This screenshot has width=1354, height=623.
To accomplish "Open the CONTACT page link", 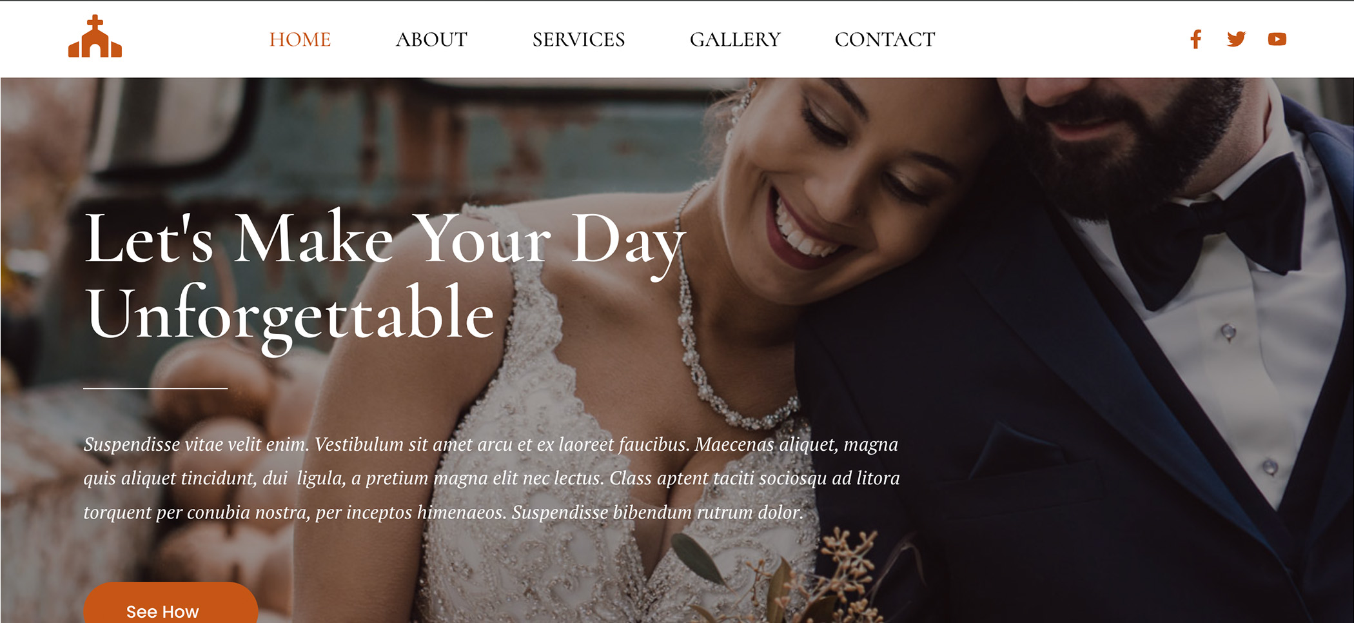I will coord(885,40).
